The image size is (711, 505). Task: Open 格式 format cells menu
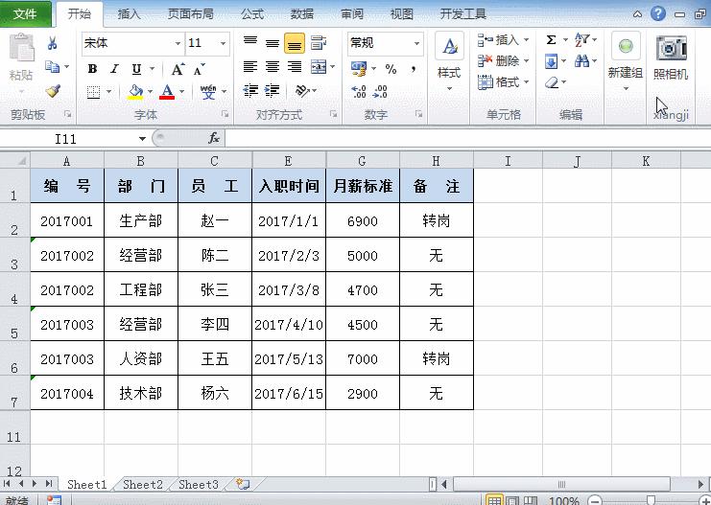point(504,82)
